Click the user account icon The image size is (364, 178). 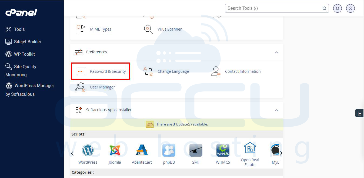tap(350, 8)
